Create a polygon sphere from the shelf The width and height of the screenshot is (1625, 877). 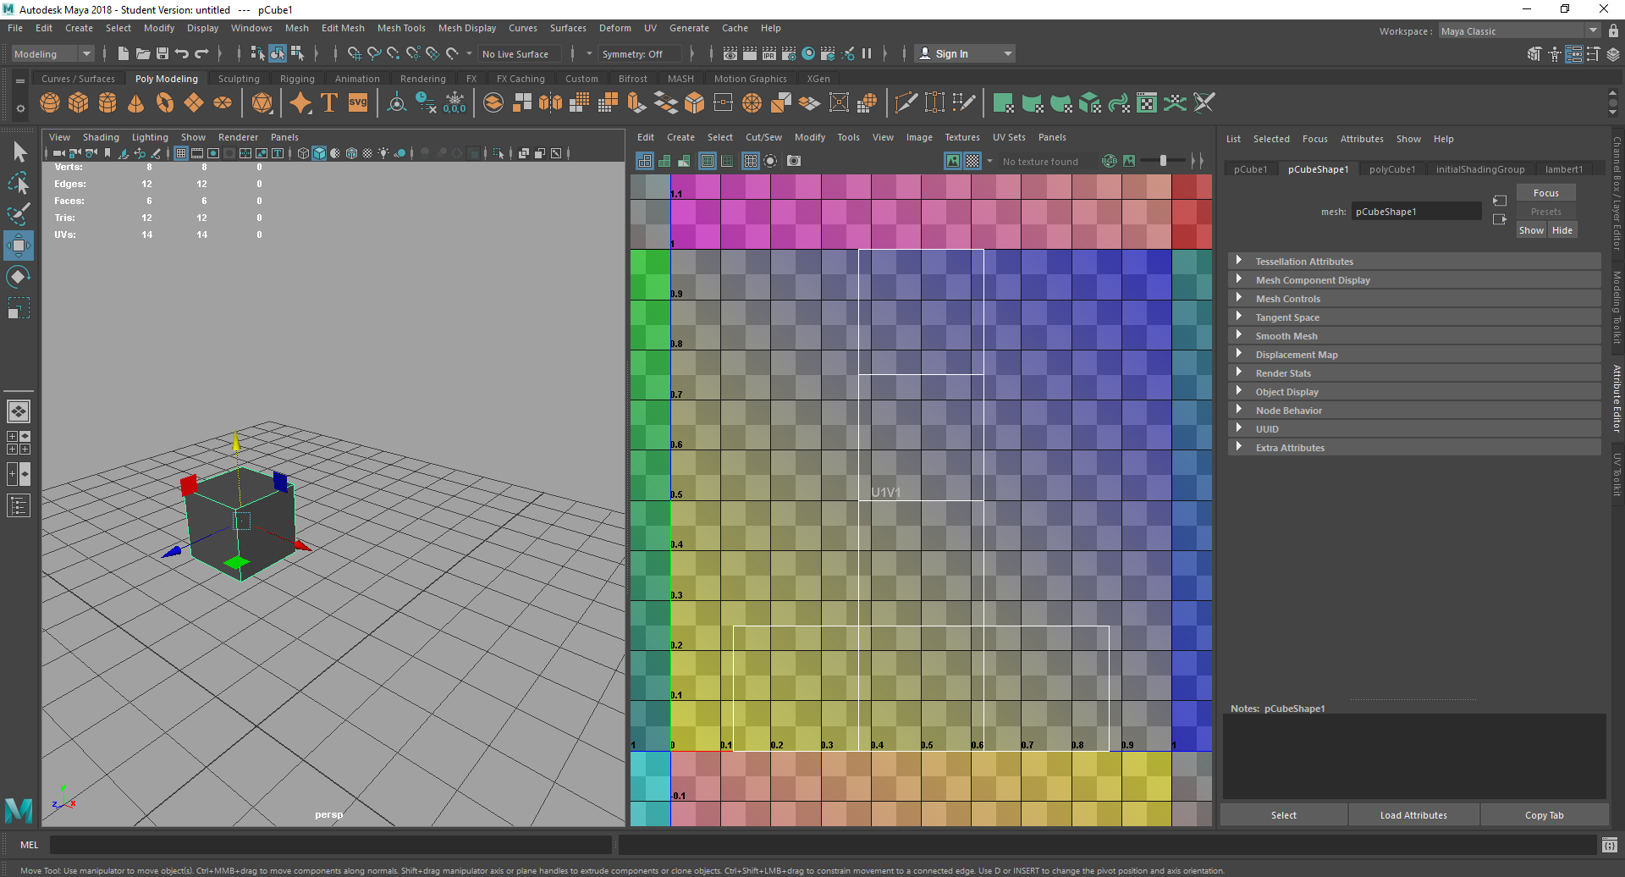click(x=50, y=103)
